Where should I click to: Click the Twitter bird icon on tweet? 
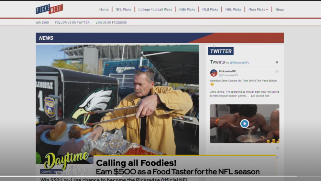[x=277, y=71]
